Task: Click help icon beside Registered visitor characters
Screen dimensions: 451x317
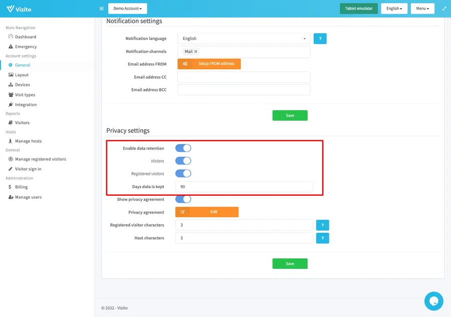Action: (x=322, y=225)
